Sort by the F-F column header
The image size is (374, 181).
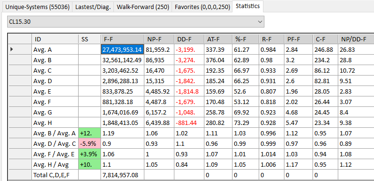122,39
